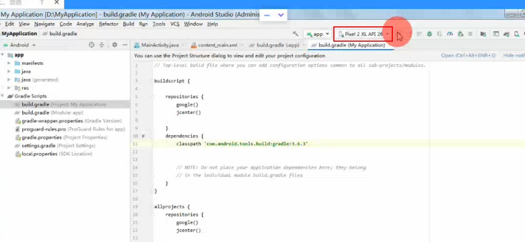Collapse the Gradle Scripts node arrow

(x=3, y=96)
